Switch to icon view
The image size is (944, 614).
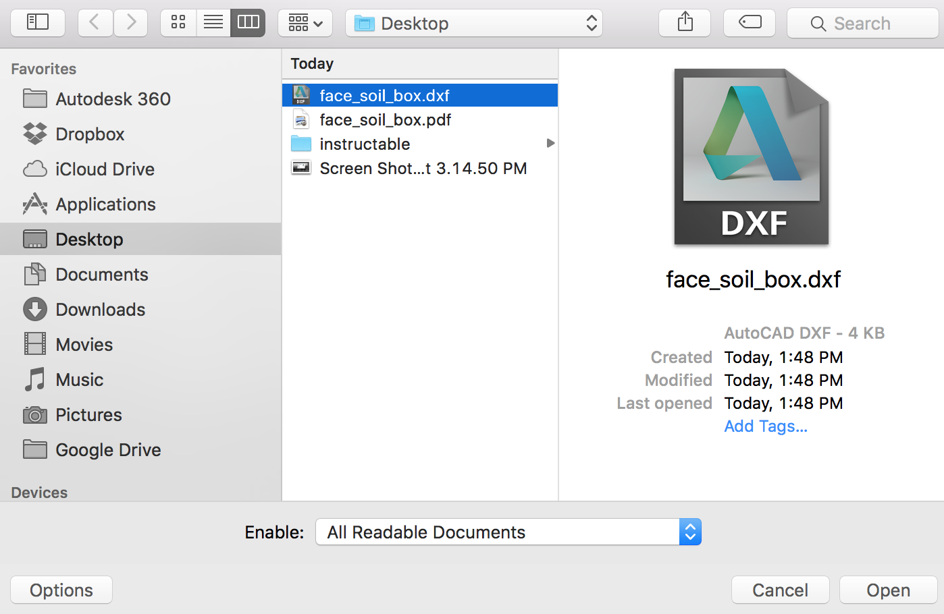(x=178, y=23)
